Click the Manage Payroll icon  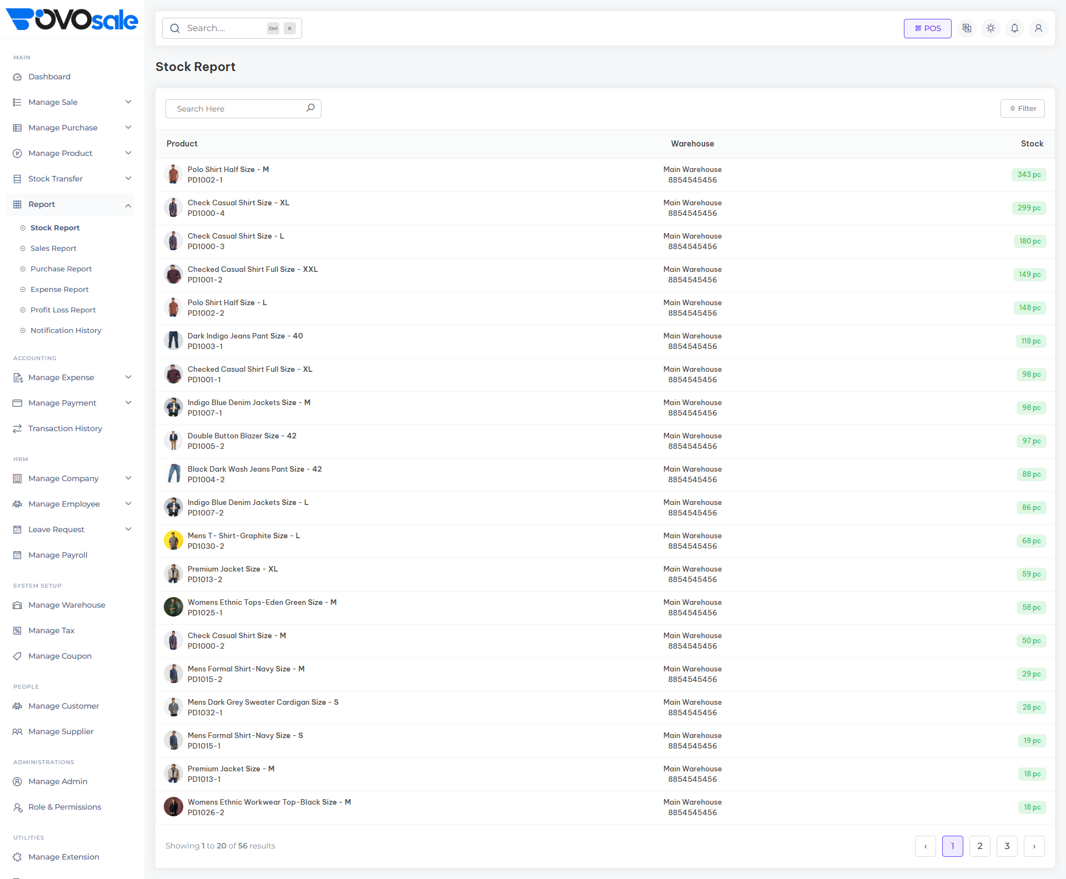[x=17, y=555]
